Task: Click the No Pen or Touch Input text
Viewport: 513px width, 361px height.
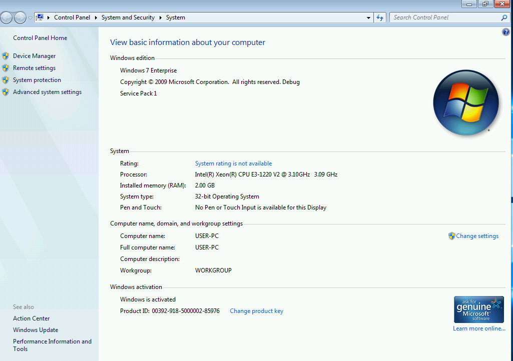Action: (x=261, y=207)
